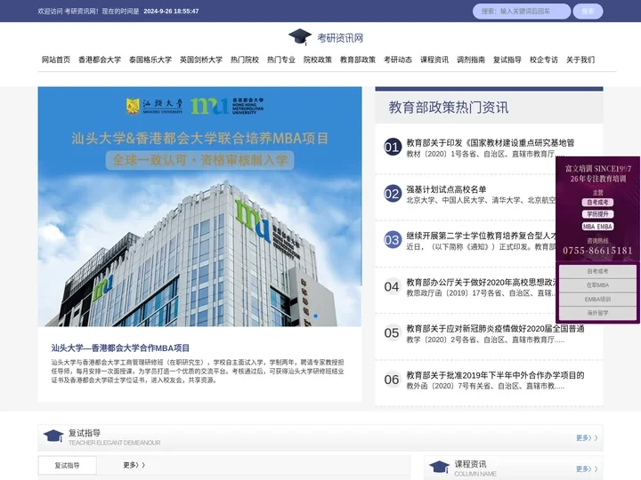Click 海外留学 button in floating sidebar
Image resolution: width=641 pixels, height=480 pixels.
coord(597,313)
